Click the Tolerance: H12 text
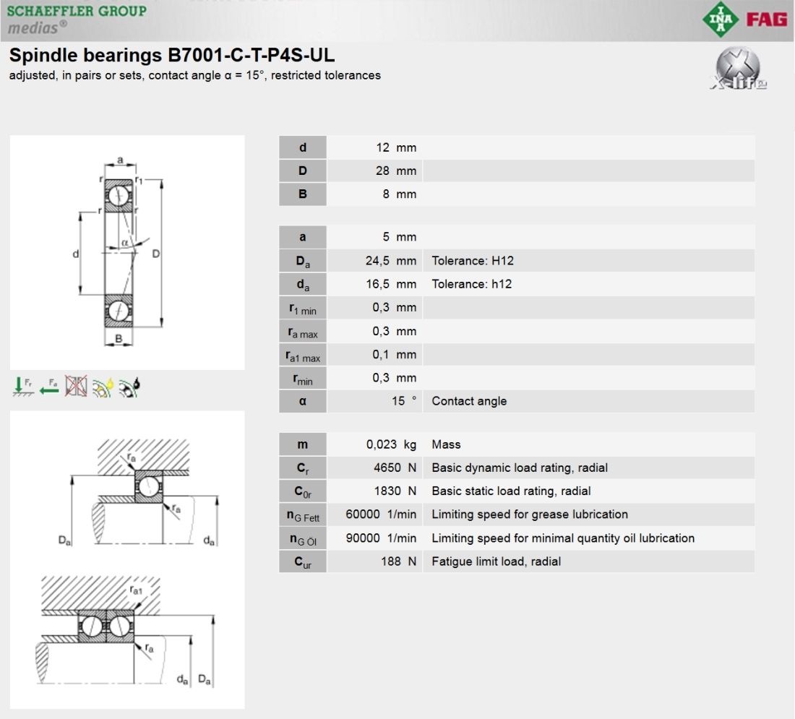 coord(473,261)
